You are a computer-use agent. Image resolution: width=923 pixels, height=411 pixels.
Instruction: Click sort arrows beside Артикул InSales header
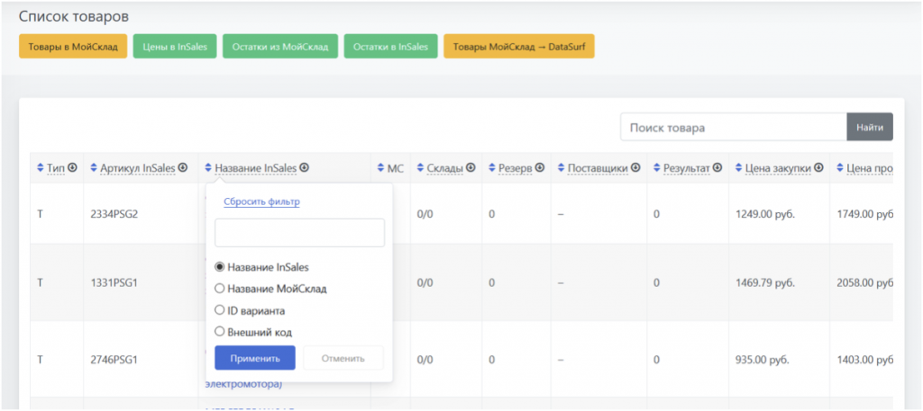click(92, 168)
